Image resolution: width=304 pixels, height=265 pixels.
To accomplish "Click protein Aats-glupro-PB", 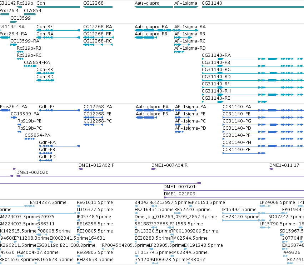I will [152, 114].
